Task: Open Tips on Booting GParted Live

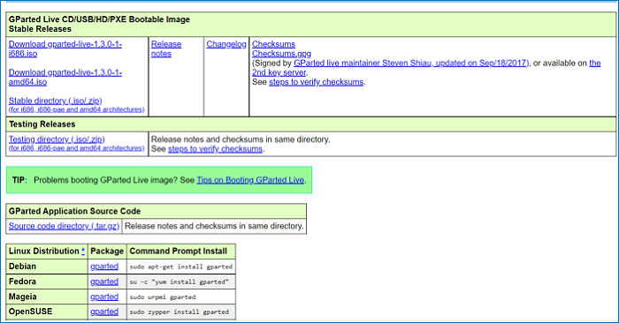Action: click(x=250, y=180)
